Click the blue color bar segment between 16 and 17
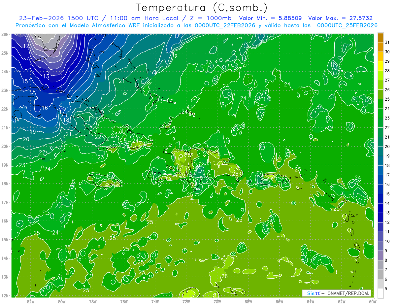The height and width of the screenshot is (306, 396). (x=380, y=180)
